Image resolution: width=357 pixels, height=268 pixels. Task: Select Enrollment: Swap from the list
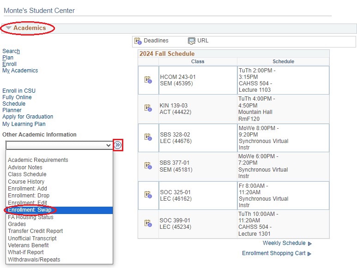tap(30, 210)
